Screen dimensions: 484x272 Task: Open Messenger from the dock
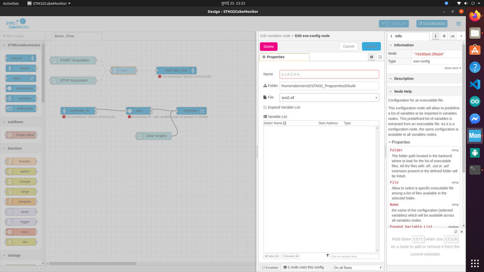coord(475,119)
